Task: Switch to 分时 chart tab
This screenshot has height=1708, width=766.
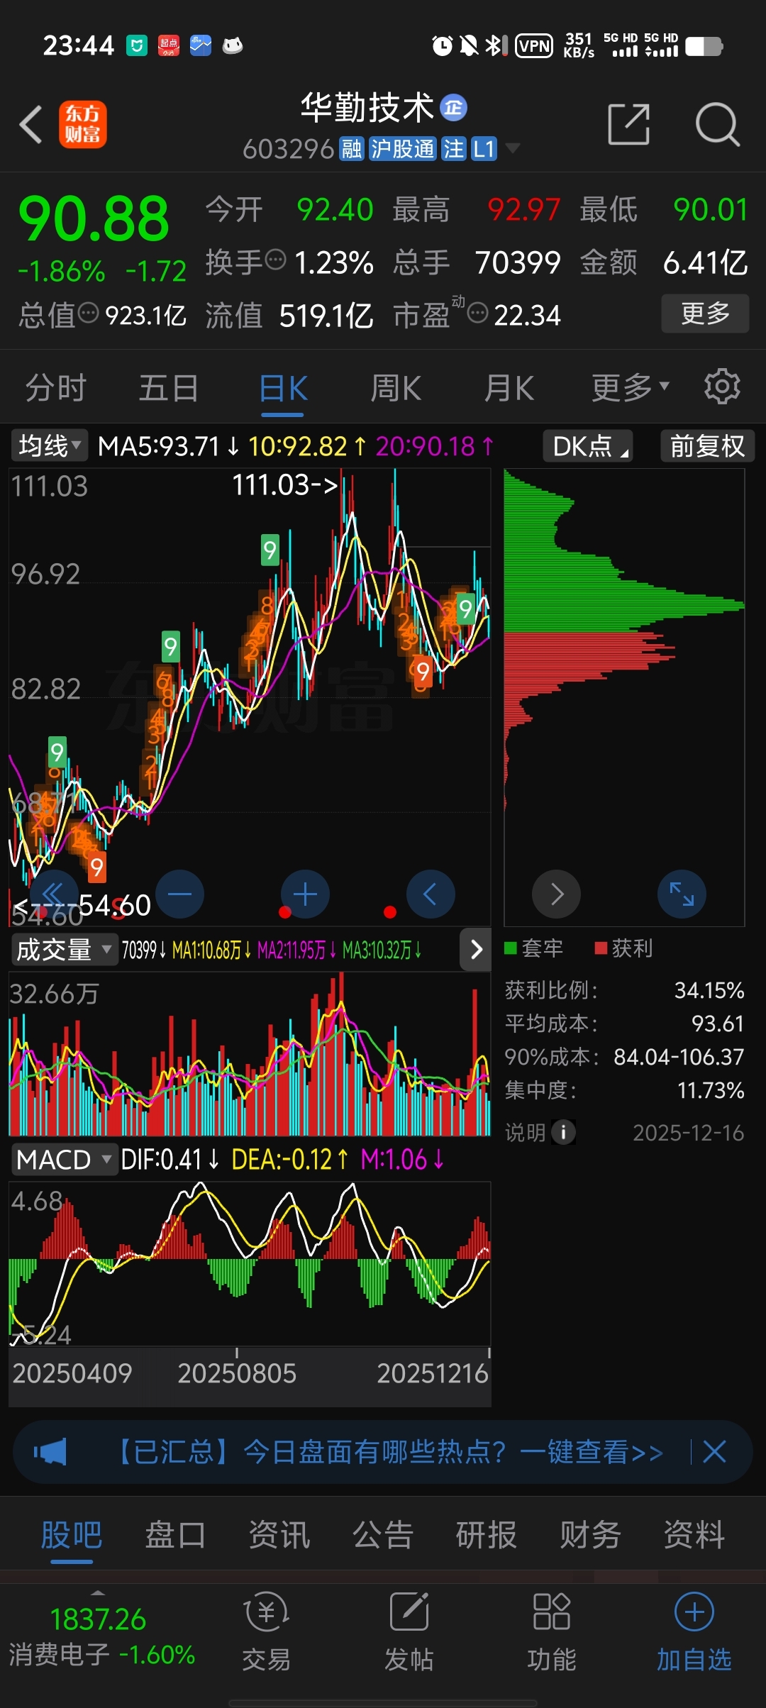Action: pos(56,388)
